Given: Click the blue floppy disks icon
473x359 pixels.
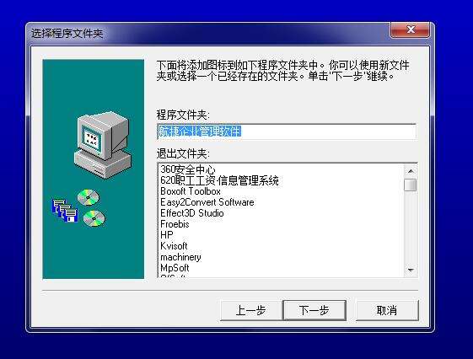Looking at the screenshot, I should coord(65,210).
